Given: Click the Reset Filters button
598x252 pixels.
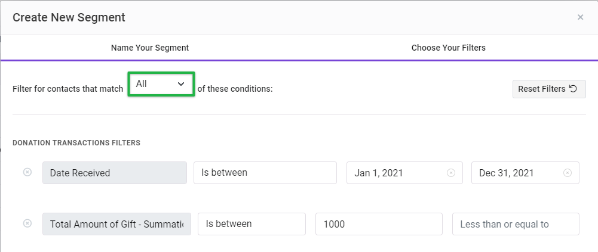Looking at the screenshot, I should (x=549, y=89).
